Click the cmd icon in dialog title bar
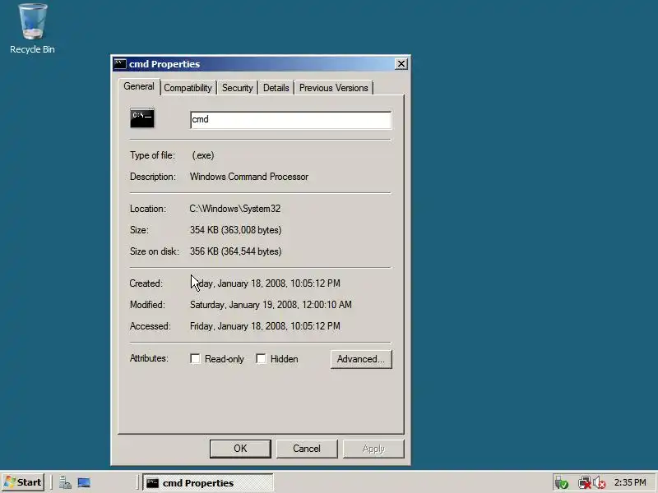Screen dimensions: 658x493 point(120,64)
